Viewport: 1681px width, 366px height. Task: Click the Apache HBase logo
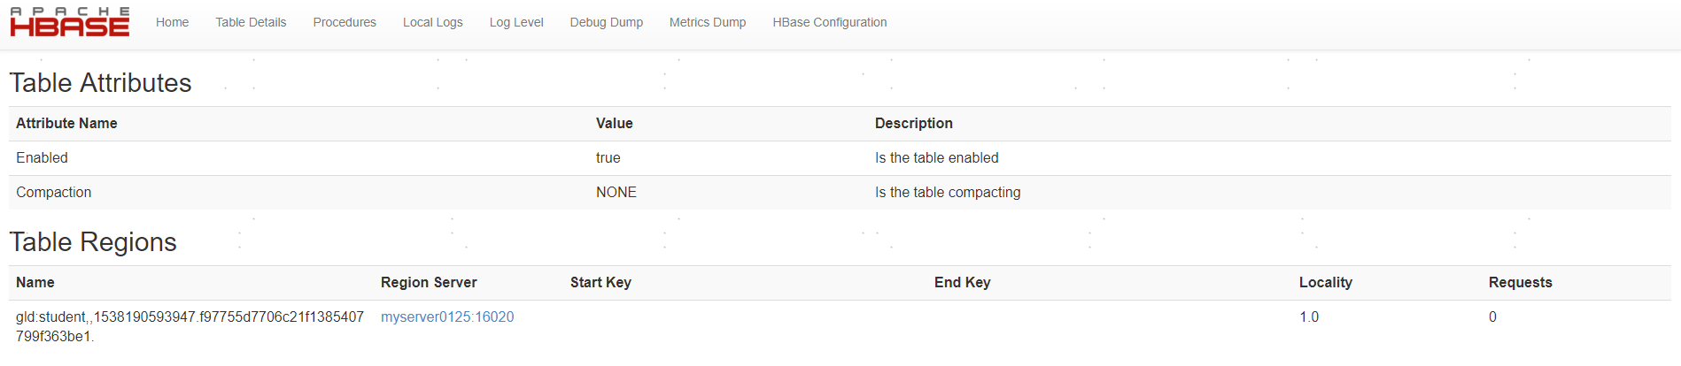click(70, 22)
